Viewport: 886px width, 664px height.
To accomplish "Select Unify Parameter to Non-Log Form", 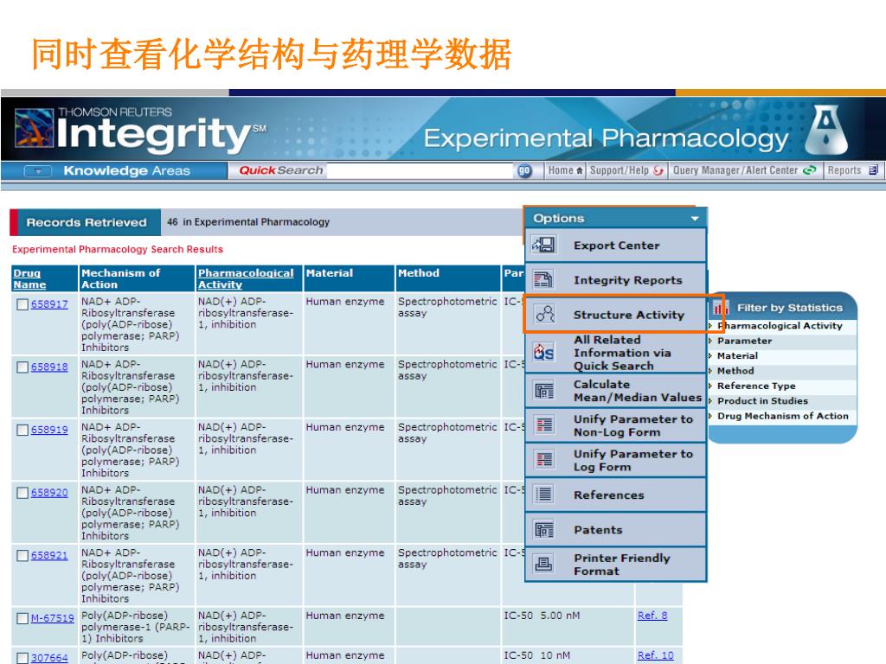I will click(616, 425).
